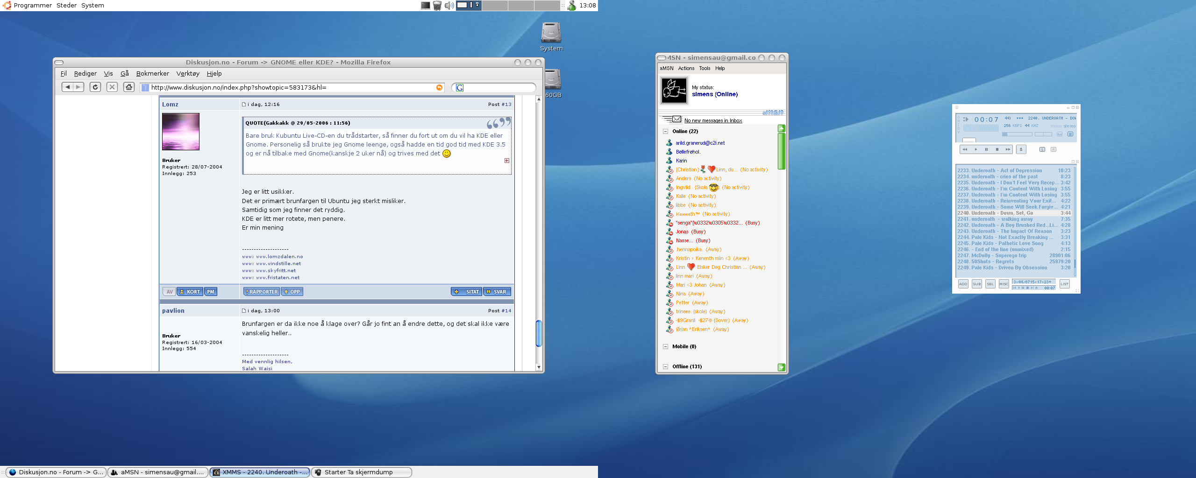
Task: Select the XMMS taskbar window button
Action: click(x=260, y=472)
